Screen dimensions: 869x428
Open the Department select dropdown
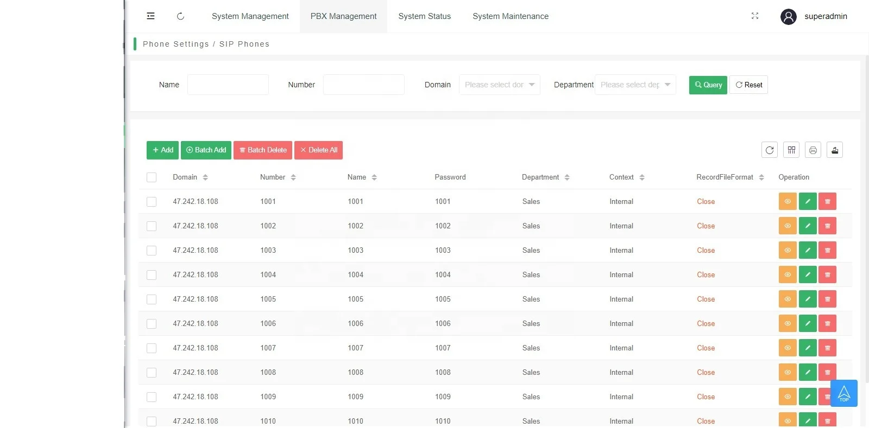[x=635, y=85]
